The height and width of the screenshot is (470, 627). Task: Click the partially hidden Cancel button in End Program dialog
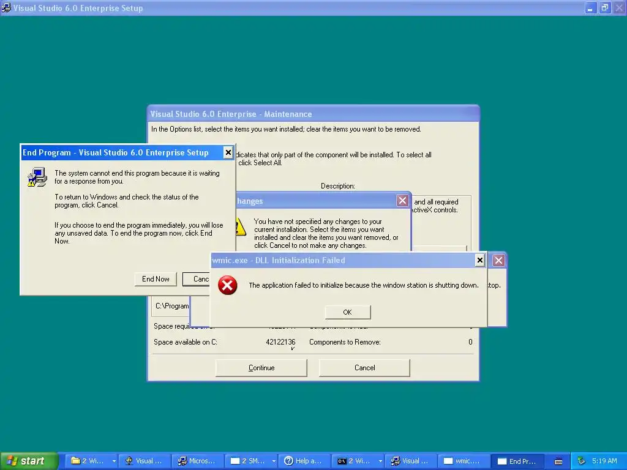click(196, 279)
